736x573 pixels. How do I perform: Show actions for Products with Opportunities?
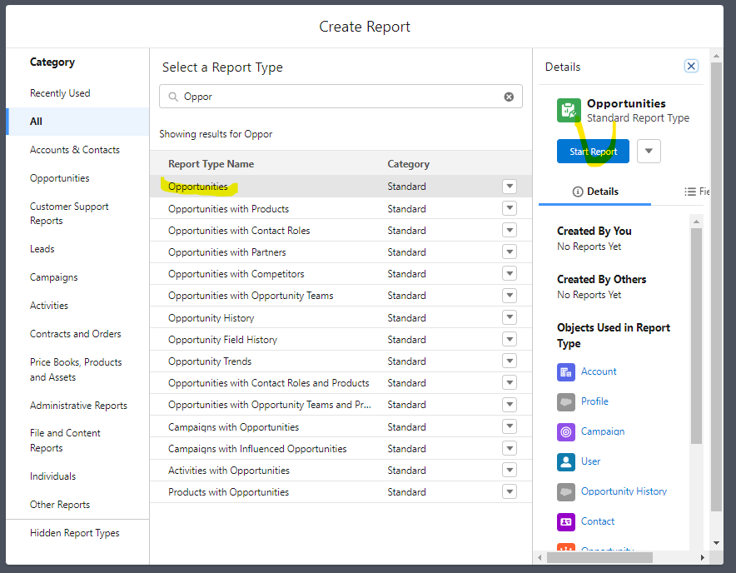point(510,491)
